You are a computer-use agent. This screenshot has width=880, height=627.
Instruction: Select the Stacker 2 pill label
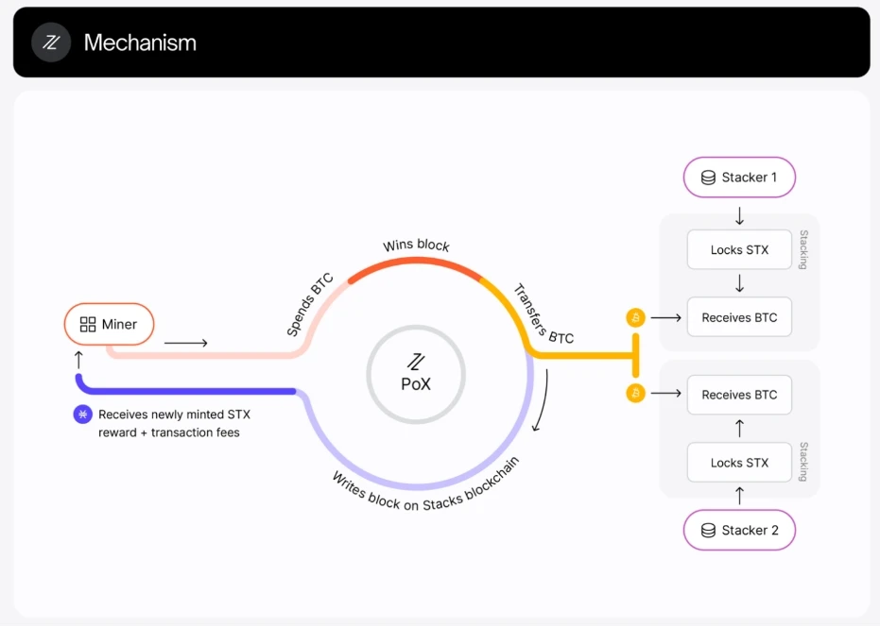tap(739, 530)
